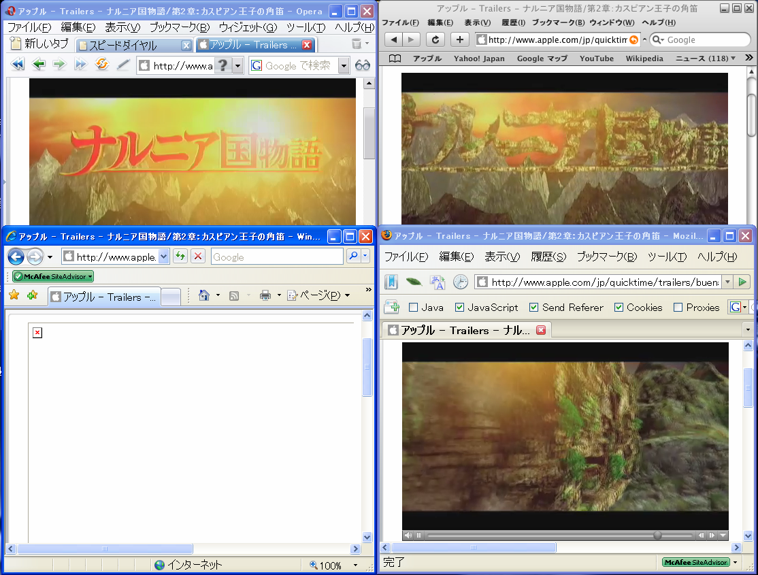
Task: Refresh the page in Internet Explorer
Action: (x=180, y=256)
